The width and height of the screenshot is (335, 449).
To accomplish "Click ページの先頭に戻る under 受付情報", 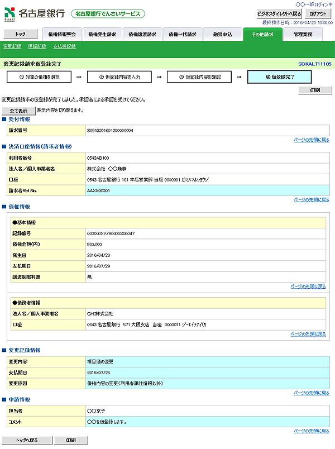I will pos(312,140).
